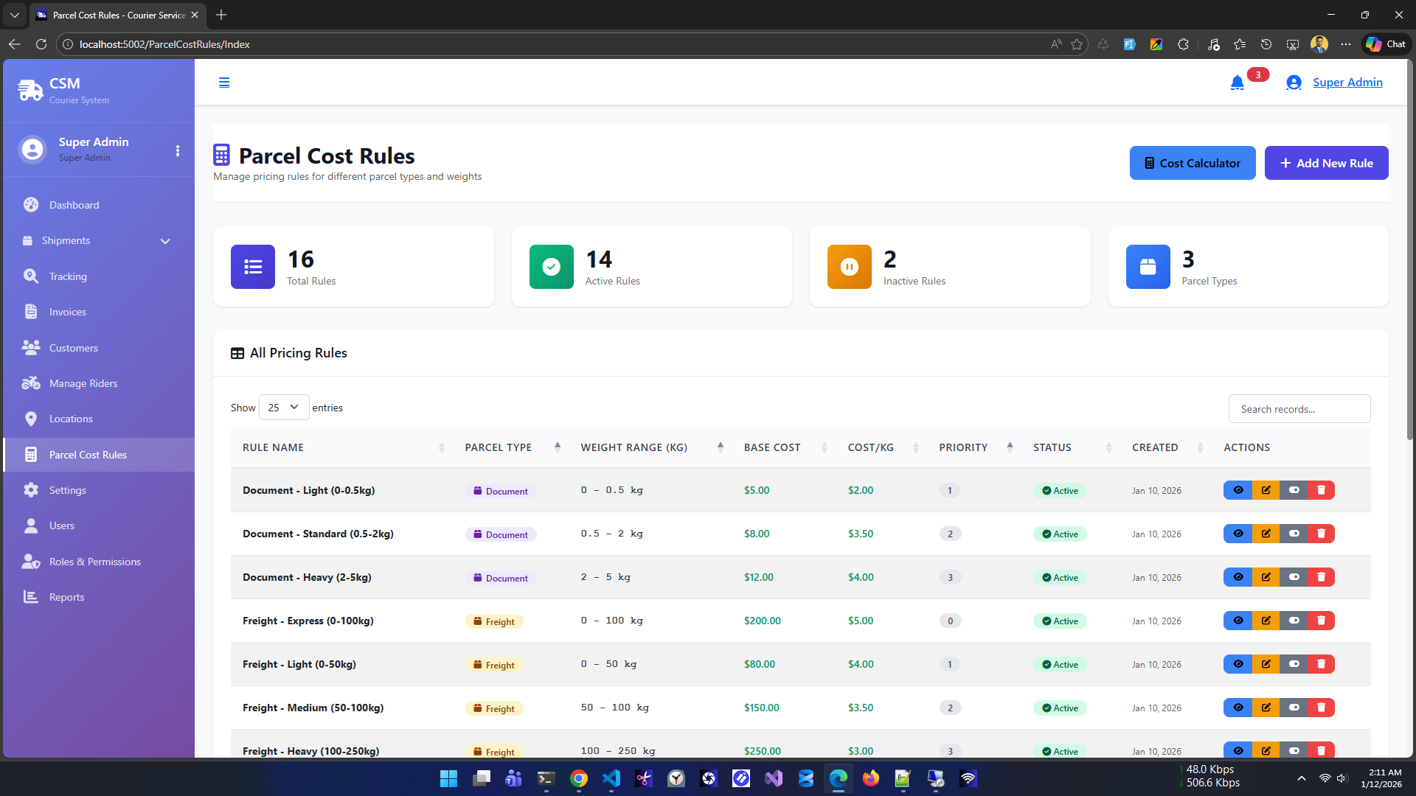Toggle the status of Document - Heavy rule
Viewport: 1416px width, 796px height.
(1294, 577)
